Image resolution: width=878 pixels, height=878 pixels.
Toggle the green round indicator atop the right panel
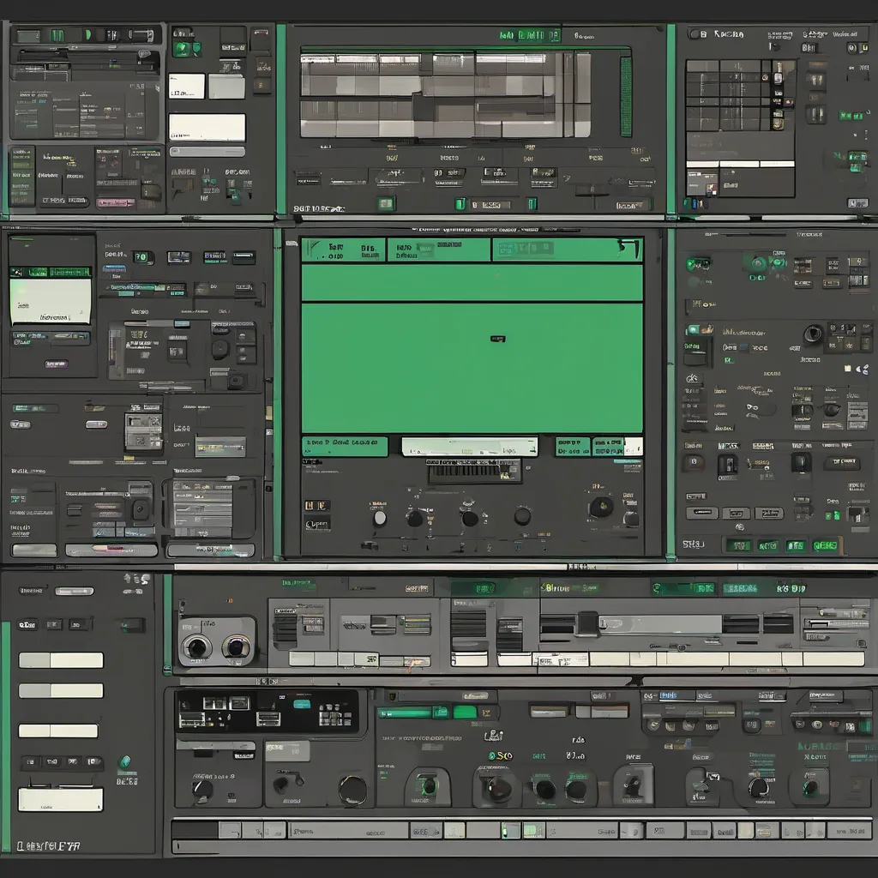(756, 263)
